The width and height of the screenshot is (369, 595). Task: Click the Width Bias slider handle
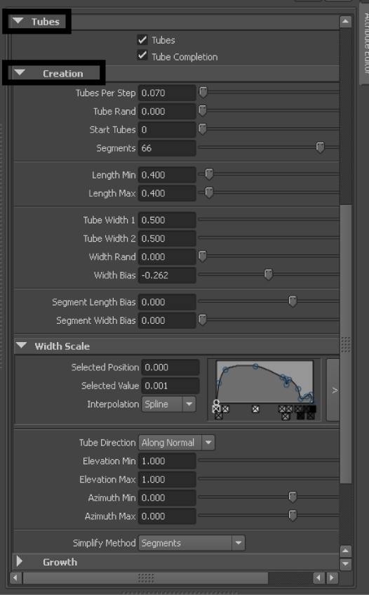[x=268, y=275]
